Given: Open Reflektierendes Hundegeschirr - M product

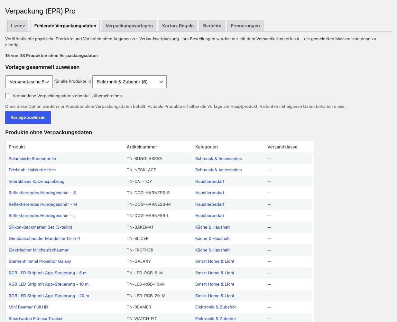Looking at the screenshot, I should click(43, 204).
